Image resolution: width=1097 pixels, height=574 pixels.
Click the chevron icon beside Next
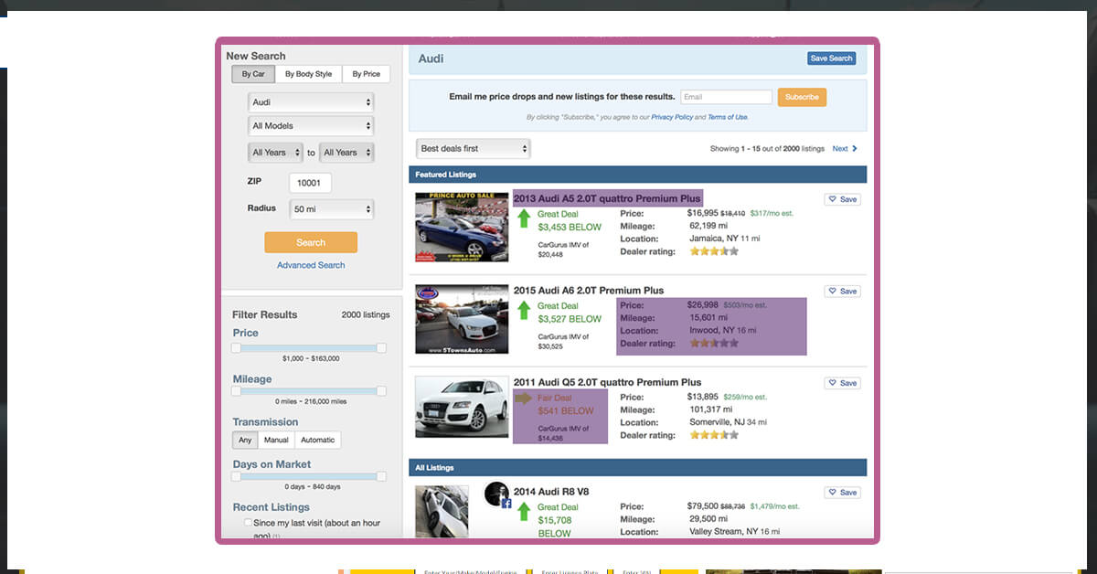point(855,148)
